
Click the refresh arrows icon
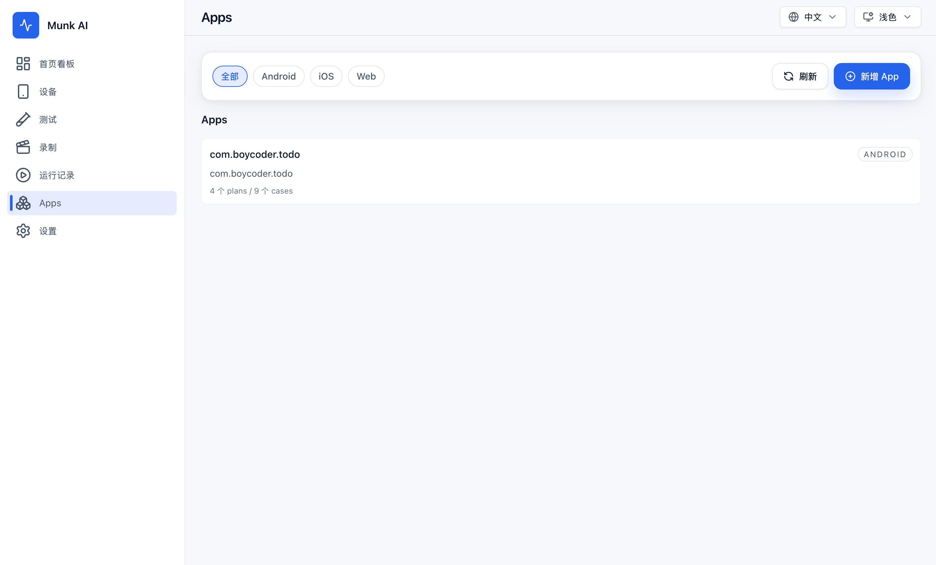pos(789,76)
